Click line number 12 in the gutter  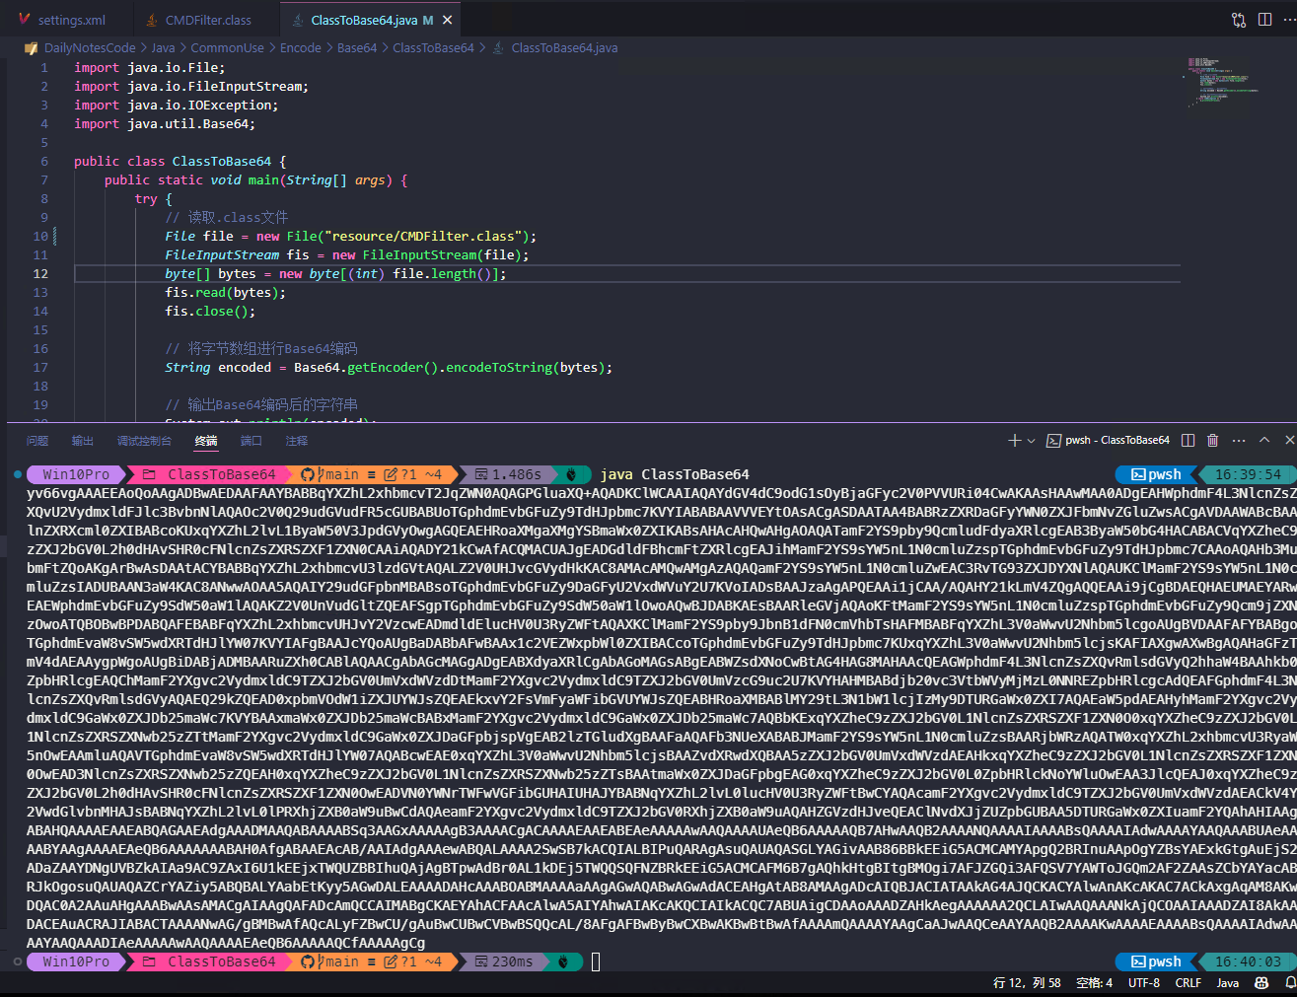pyautogui.click(x=40, y=273)
